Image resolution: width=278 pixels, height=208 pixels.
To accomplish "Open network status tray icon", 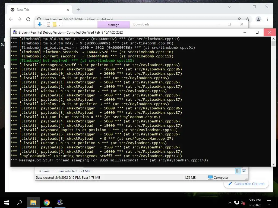I will point(236,203).
